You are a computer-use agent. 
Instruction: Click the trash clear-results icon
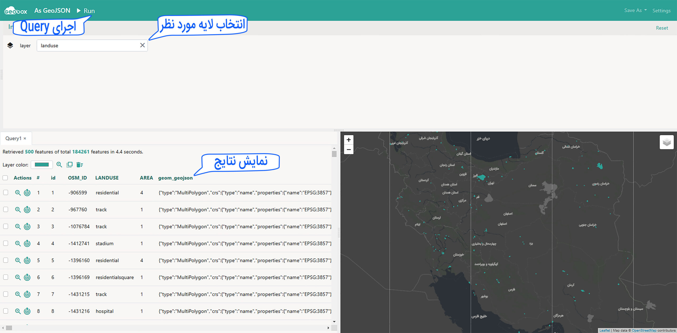coord(79,165)
